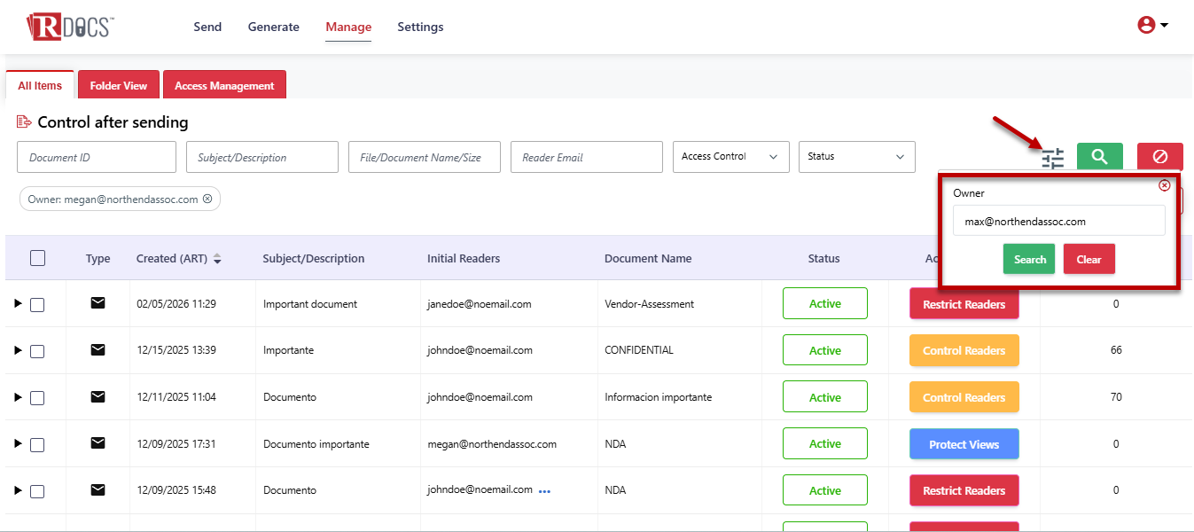Click the Document ID input field
Image resolution: width=1194 pixels, height=532 pixels.
pyautogui.click(x=96, y=157)
